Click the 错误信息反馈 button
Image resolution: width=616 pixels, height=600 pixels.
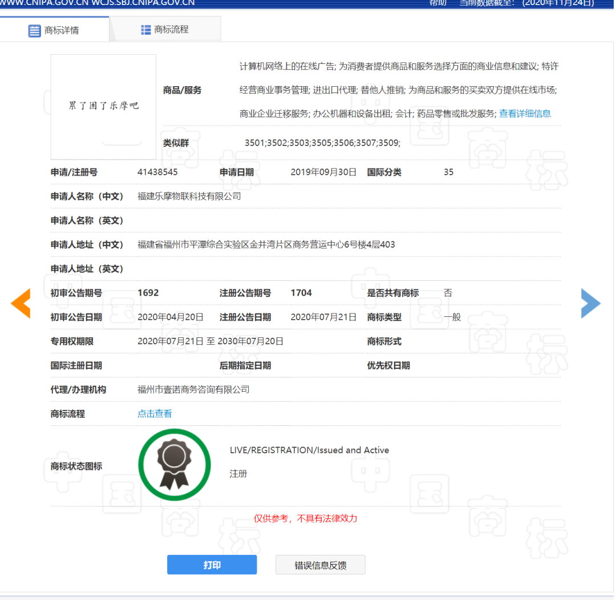point(320,565)
